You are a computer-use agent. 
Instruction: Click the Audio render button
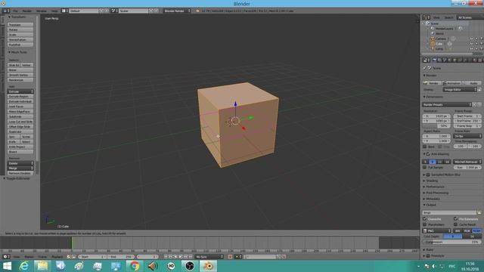(472, 83)
